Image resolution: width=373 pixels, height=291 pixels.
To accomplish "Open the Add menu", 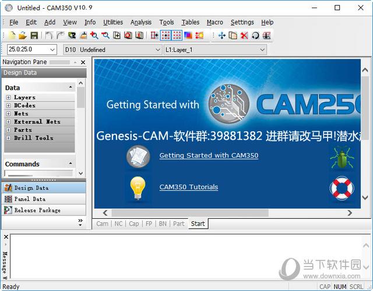I will pos(50,22).
